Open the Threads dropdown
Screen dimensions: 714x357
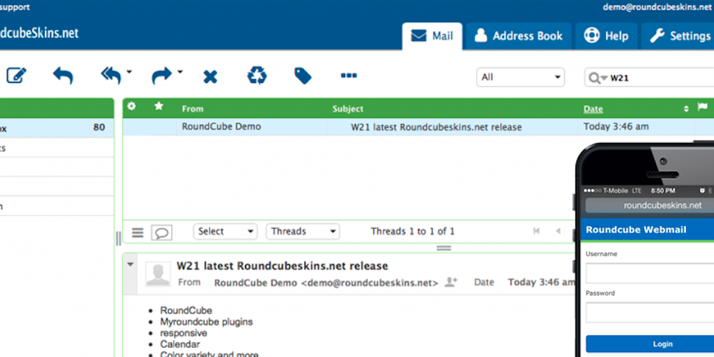(303, 231)
